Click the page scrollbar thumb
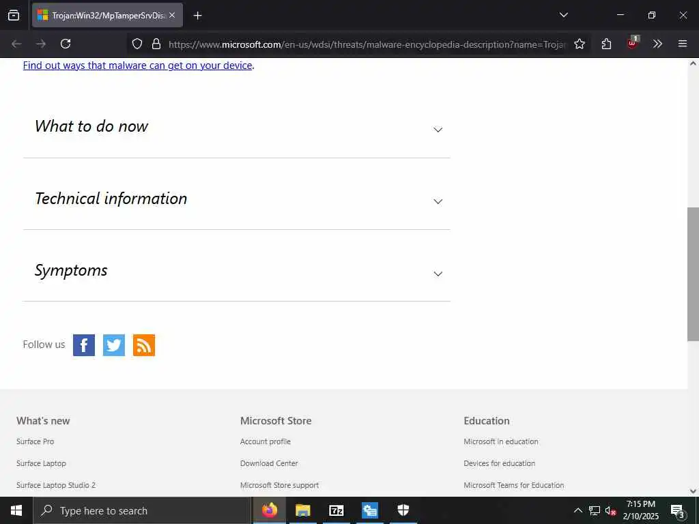699x524 pixels. [x=693, y=274]
